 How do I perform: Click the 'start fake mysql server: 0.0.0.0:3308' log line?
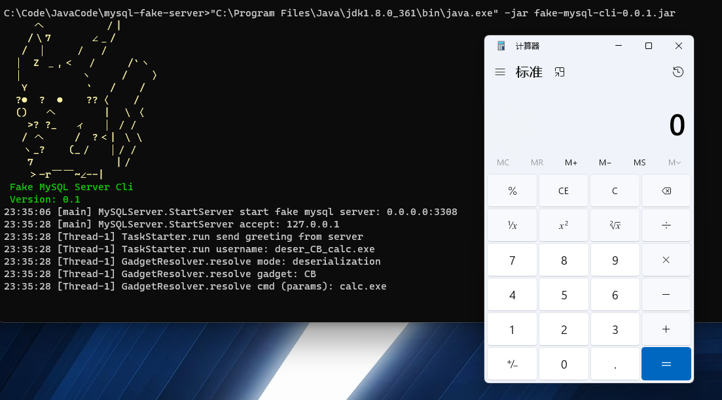point(230,212)
